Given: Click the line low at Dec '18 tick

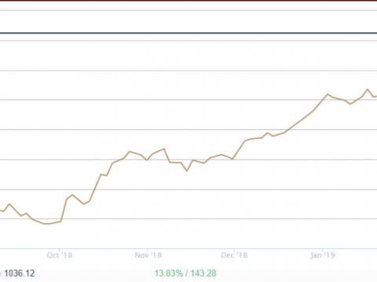Looking at the screenshot, I should click(232, 159).
